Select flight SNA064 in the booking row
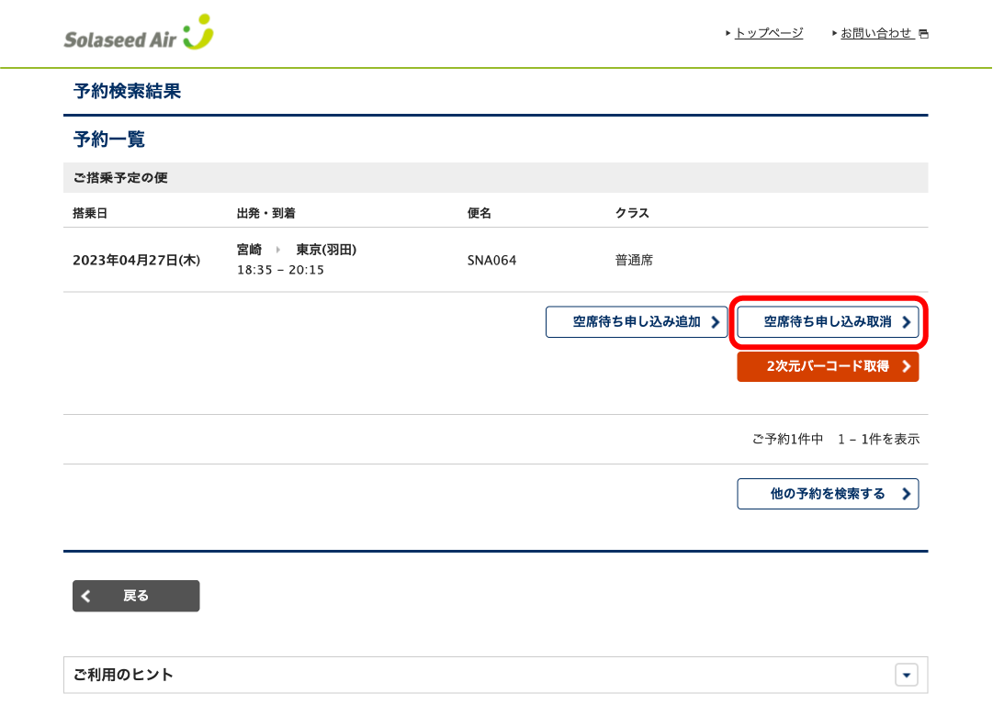The width and height of the screenshot is (993, 716). coord(493,260)
